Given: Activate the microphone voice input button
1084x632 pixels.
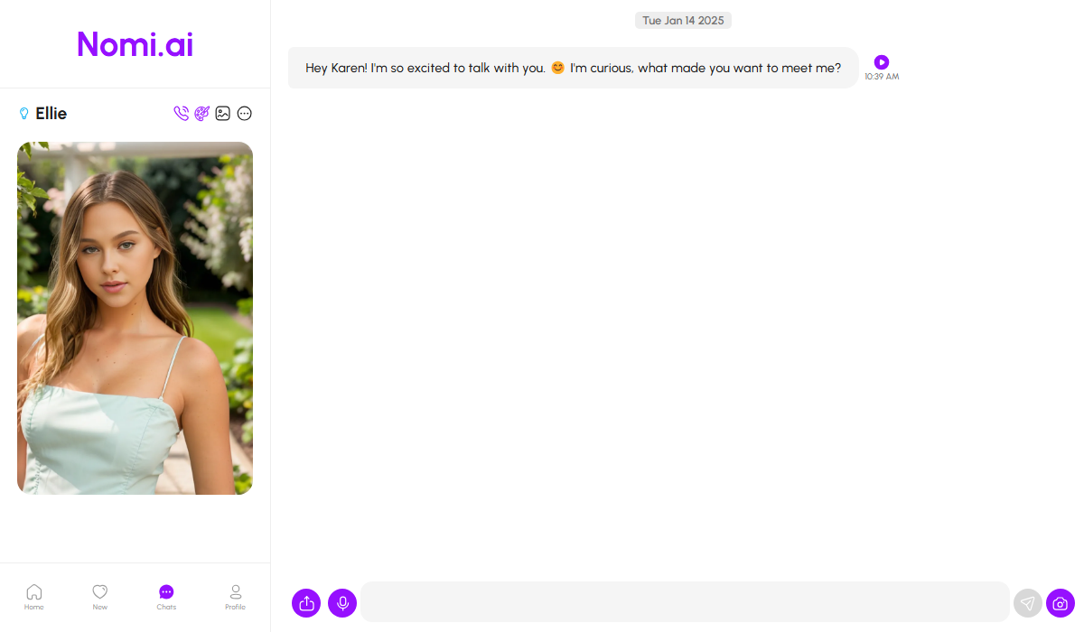Looking at the screenshot, I should click(342, 603).
